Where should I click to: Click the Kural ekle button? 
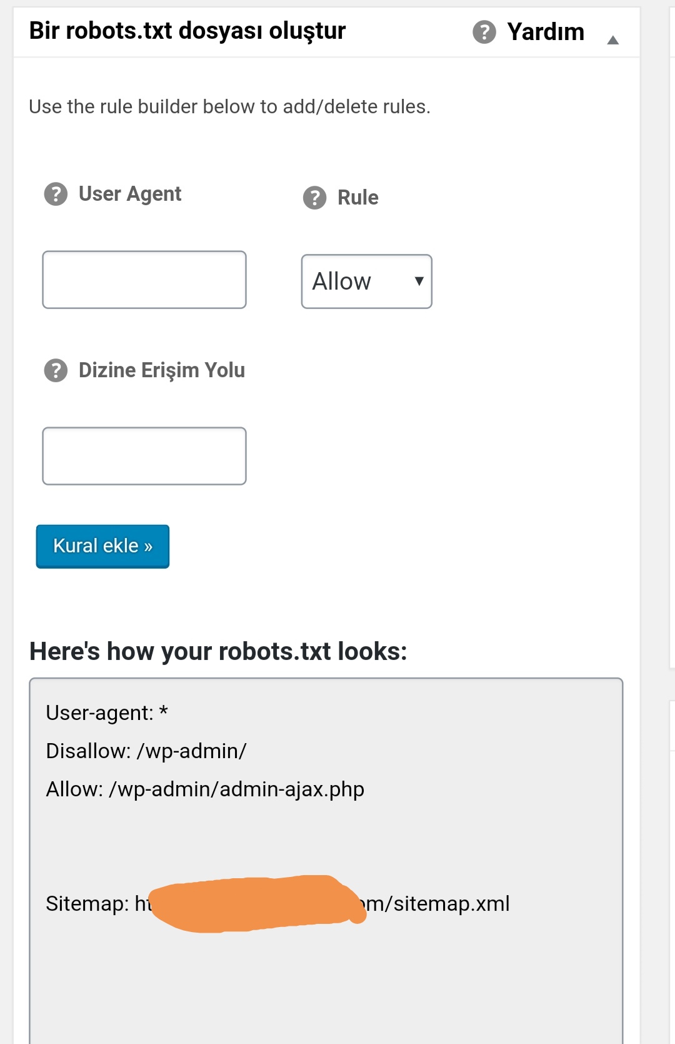click(102, 546)
